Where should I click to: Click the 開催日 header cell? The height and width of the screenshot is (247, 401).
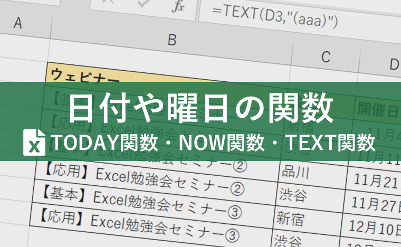377,109
